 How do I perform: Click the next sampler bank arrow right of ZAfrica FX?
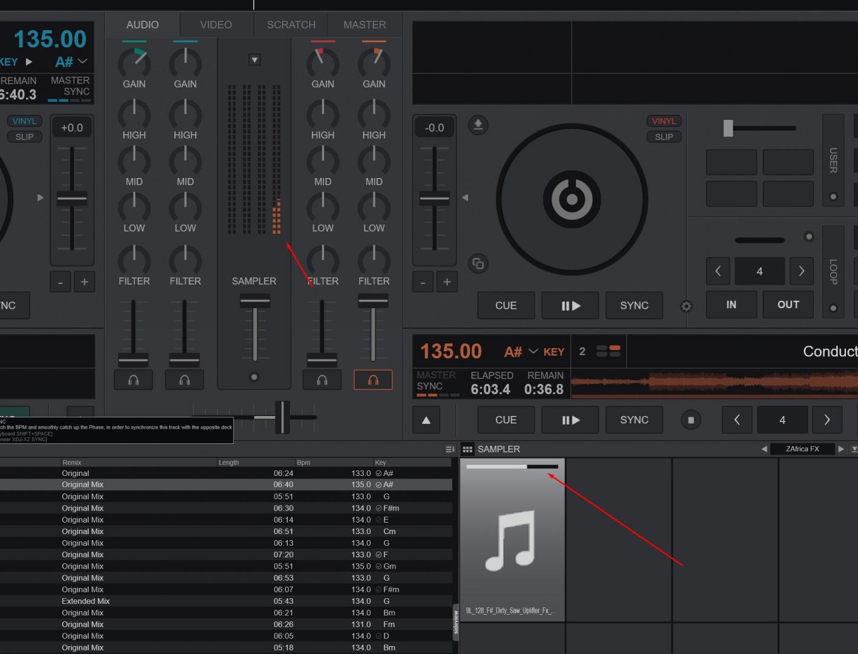841,449
